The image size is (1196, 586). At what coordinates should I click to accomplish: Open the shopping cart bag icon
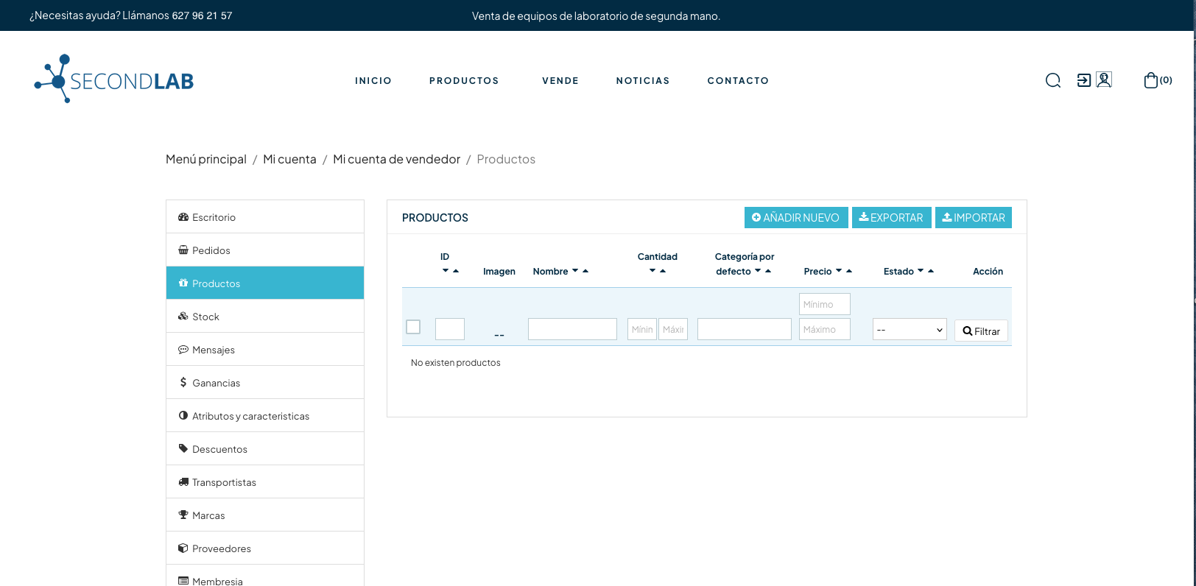1150,80
